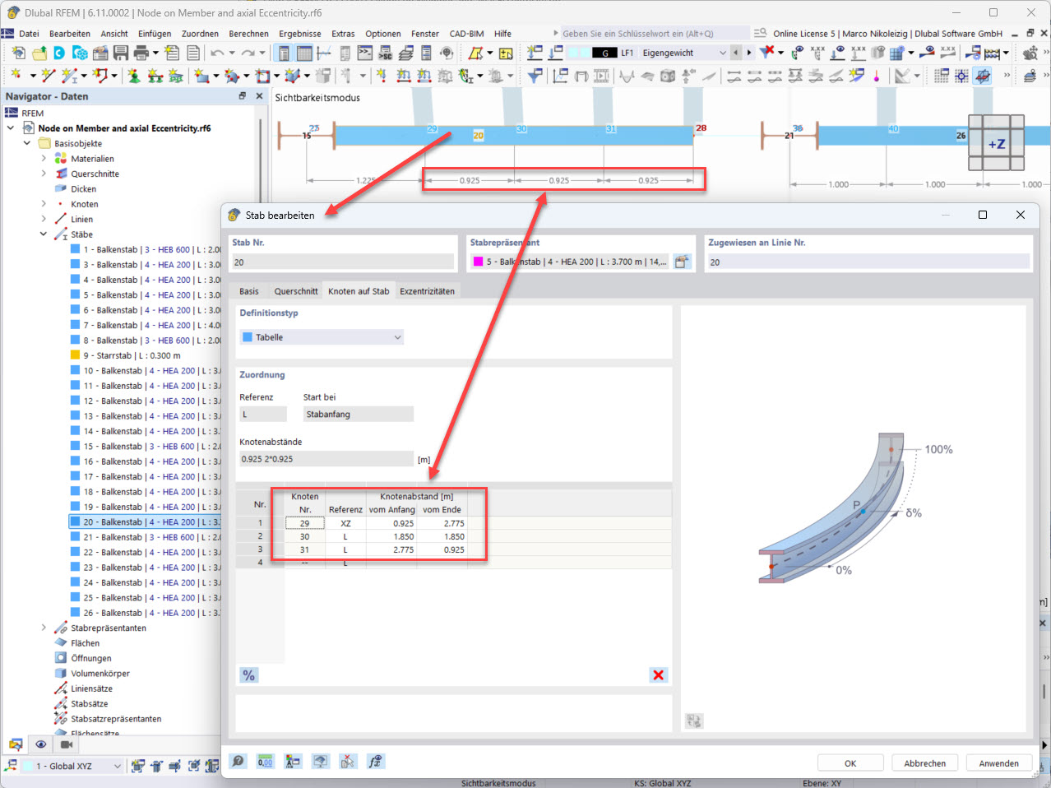Click the magenta pin marker toolbar icon

click(x=877, y=76)
